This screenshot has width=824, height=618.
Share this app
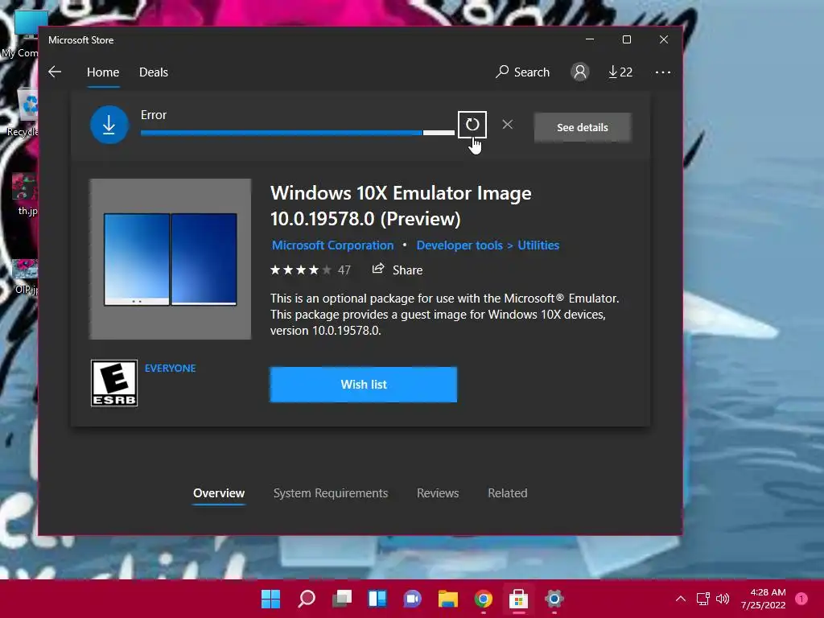(x=398, y=270)
